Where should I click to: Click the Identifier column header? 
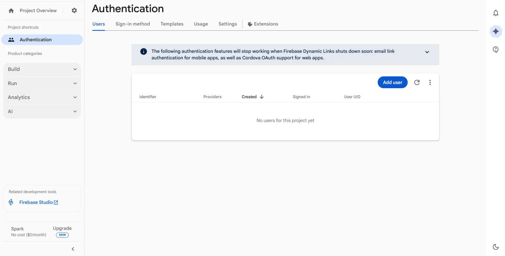(x=148, y=97)
